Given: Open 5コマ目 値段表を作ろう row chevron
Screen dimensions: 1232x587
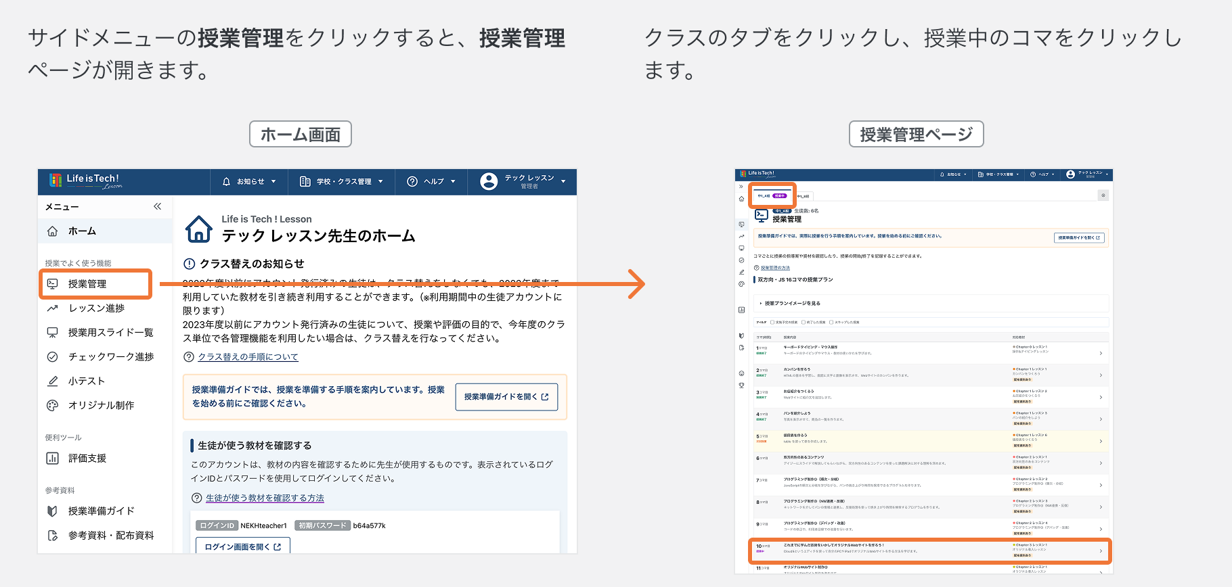Looking at the screenshot, I should tap(1101, 441).
